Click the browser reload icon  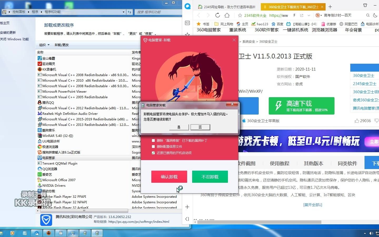point(217,15)
